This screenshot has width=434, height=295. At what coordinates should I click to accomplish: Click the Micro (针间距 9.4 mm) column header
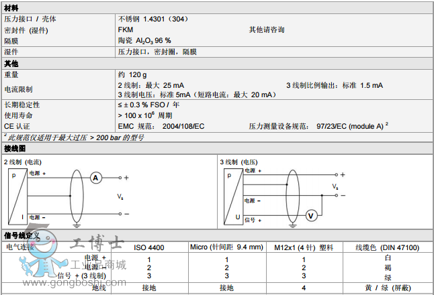[x=227, y=247]
